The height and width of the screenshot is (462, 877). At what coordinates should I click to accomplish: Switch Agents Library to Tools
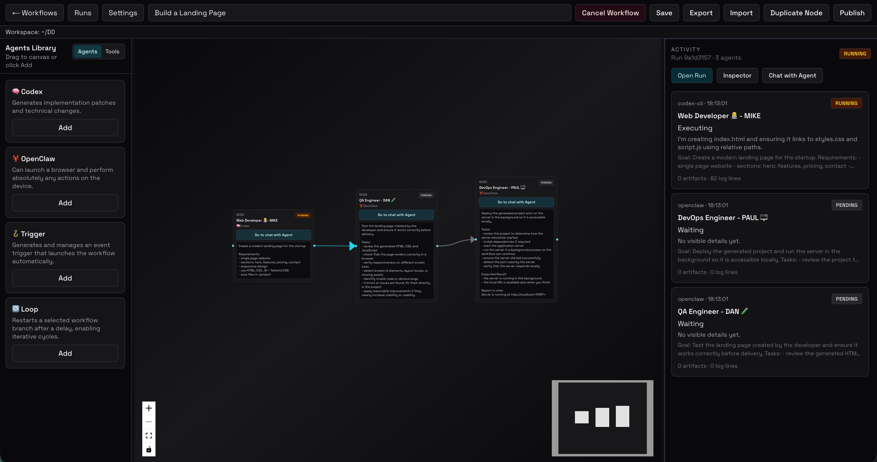coord(112,51)
